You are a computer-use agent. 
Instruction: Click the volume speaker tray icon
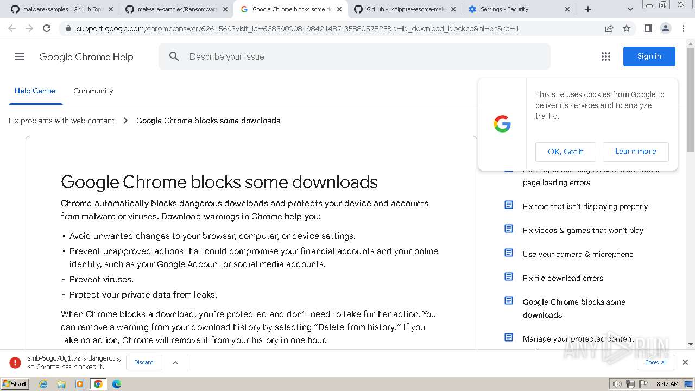pos(617,384)
